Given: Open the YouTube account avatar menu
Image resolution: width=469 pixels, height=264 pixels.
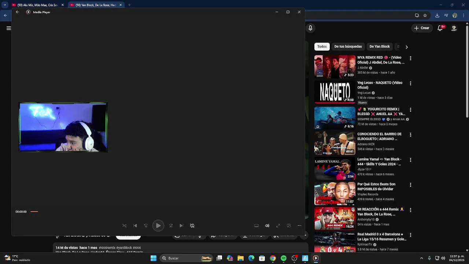Looking at the screenshot, I should (x=454, y=28).
